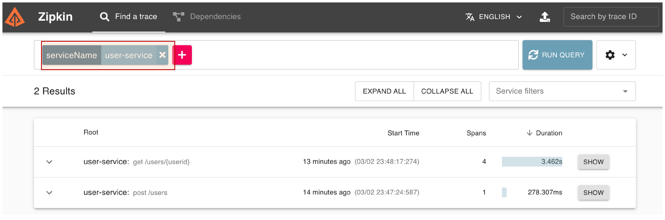Show the 3.462s duration trace
Screen dimensions: 665x220
(x=593, y=162)
